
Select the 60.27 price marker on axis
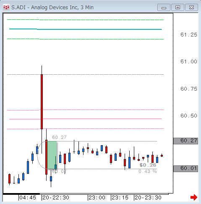click(185, 141)
